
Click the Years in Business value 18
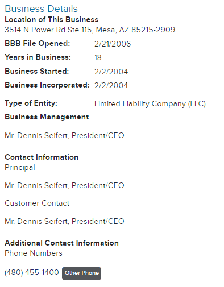point(98,57)
